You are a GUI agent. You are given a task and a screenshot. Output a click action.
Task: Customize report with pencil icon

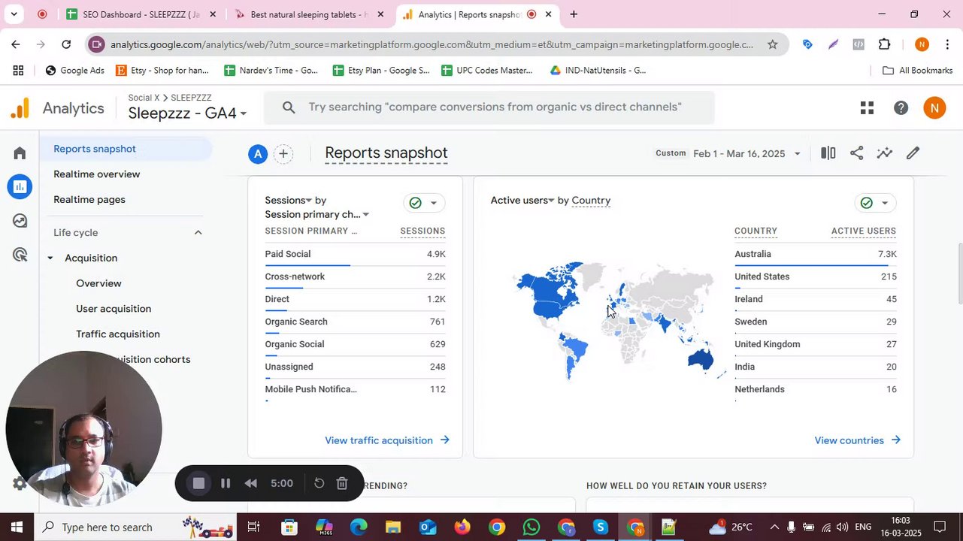[913, 153]
